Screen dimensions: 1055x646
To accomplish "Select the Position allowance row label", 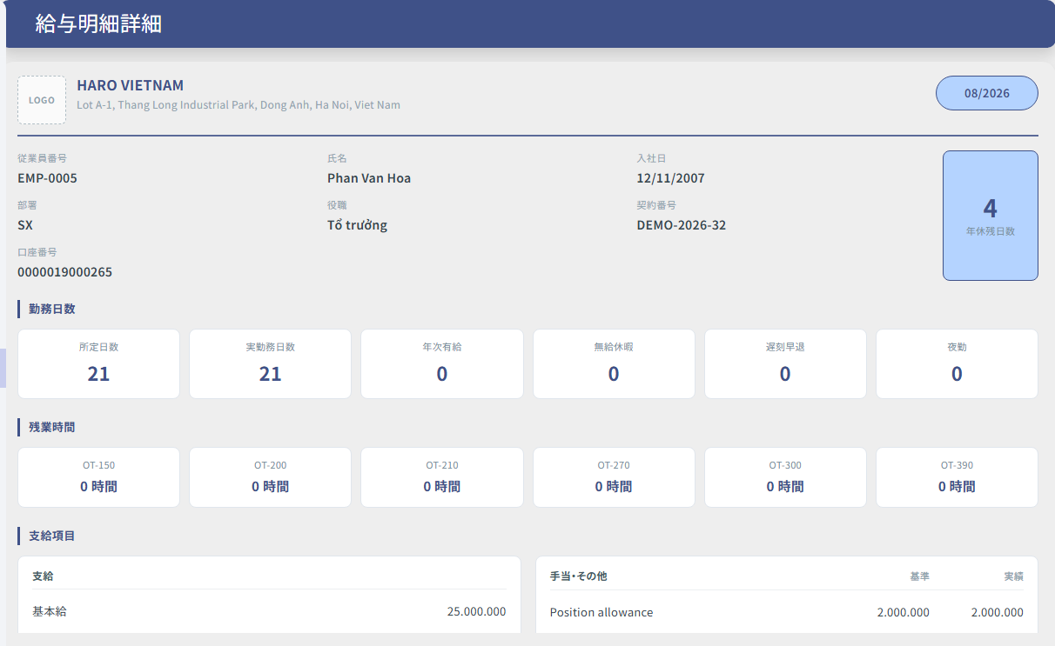I will point(601,612).
